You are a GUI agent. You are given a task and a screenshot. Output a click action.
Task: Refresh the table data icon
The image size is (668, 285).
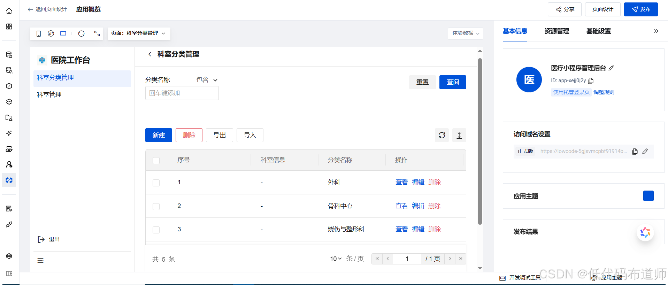[442, 135]
